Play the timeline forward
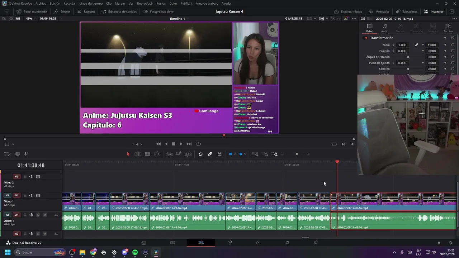This screenshot has width=459, height=258. coord(181,144)
